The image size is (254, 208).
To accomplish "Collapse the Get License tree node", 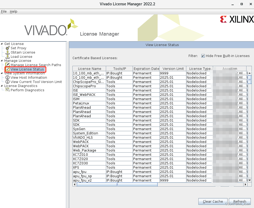I will coord(2,44).
